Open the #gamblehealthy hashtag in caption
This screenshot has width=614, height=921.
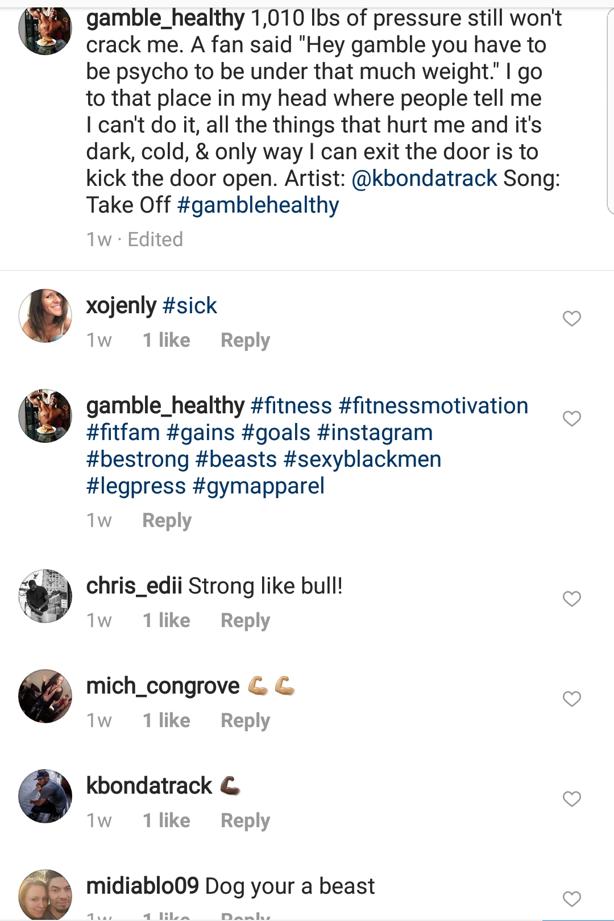pos(258,205)
